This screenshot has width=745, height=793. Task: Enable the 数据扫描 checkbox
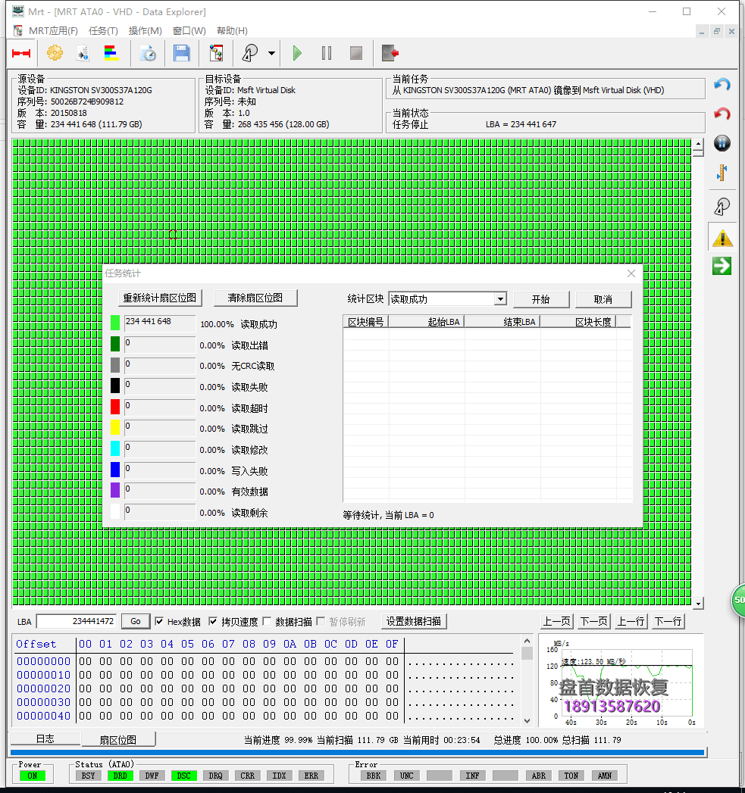(268, 622)
